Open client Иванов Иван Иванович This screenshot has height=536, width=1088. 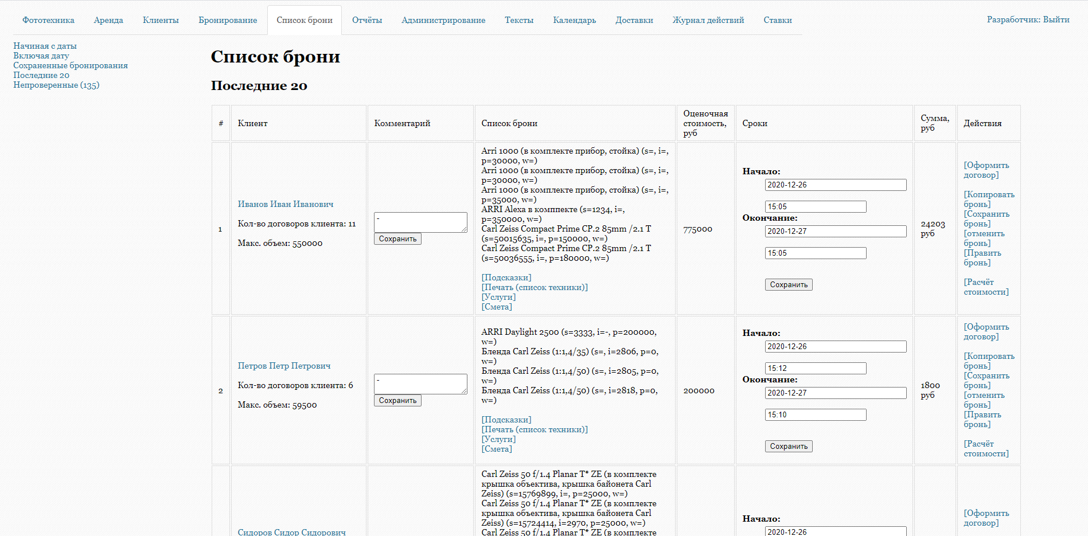(x=286, y=204)
